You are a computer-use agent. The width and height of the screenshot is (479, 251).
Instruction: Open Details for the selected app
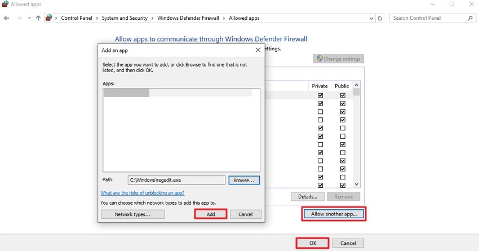[x=308, y=197]
